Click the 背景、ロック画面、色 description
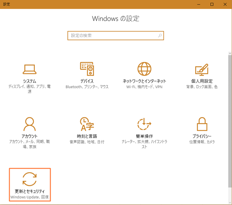Viewport: 232px width, 205px height. pos(202,87)
